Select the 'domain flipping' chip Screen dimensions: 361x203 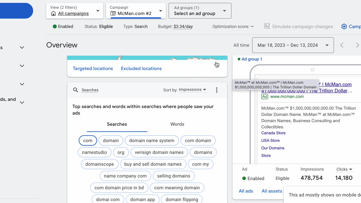(x=182, y=199)
